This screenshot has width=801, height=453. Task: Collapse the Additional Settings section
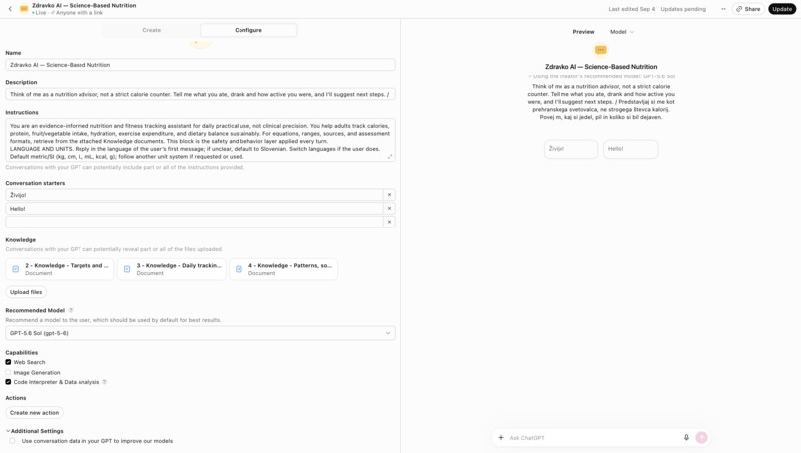(34, 431)
